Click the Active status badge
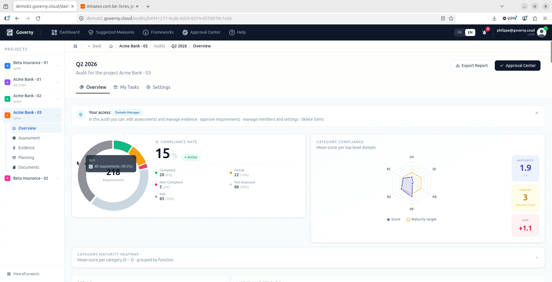Image resolution: width=552 pixels, height=282 pixels. pyautogui.click(x=191, y=157)
